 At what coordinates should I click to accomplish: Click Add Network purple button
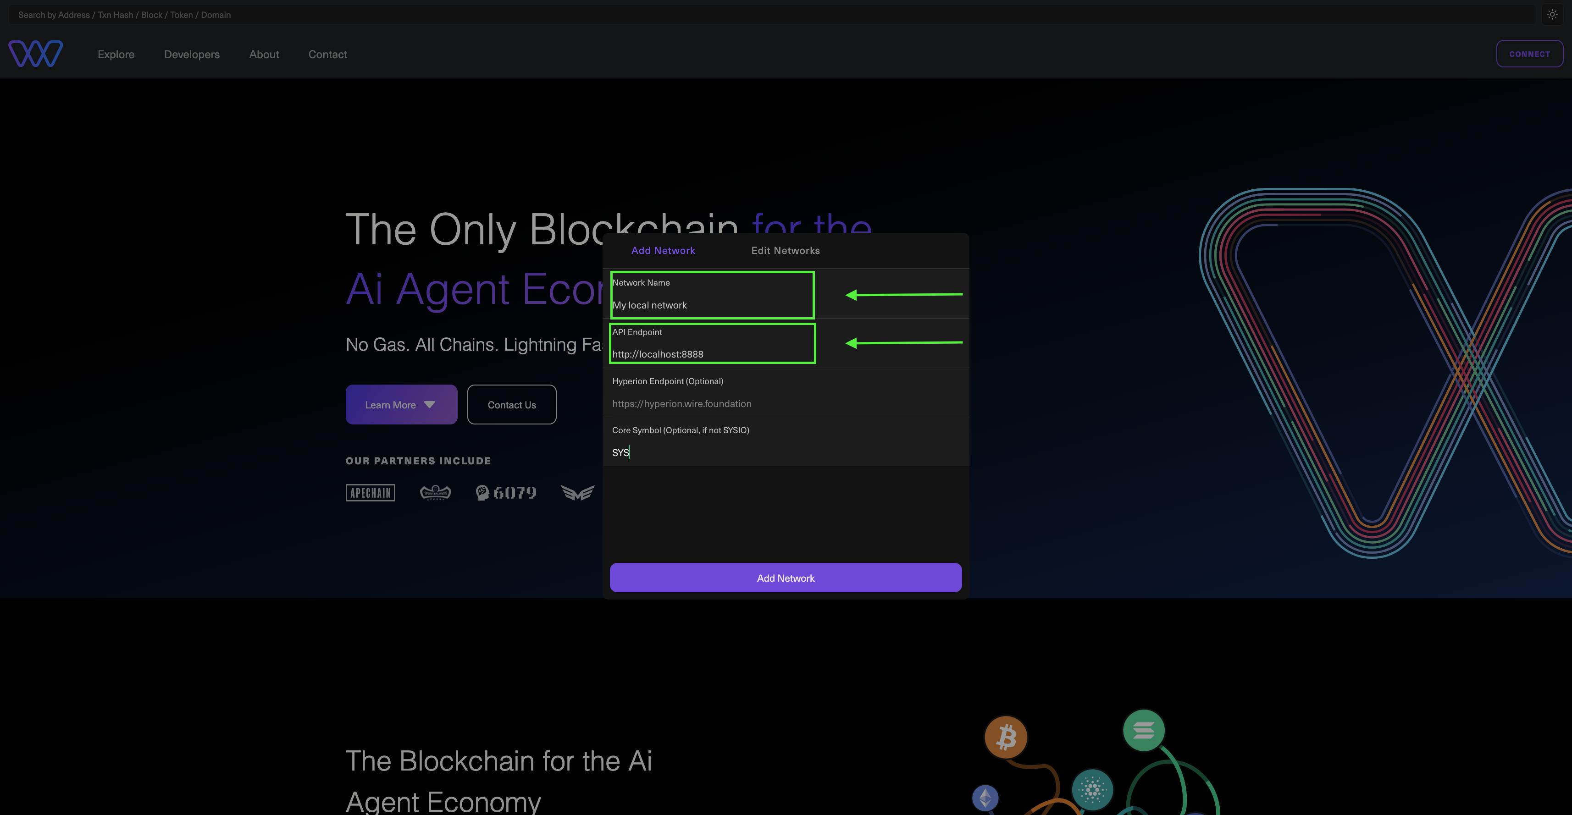(x=786, y=577)
